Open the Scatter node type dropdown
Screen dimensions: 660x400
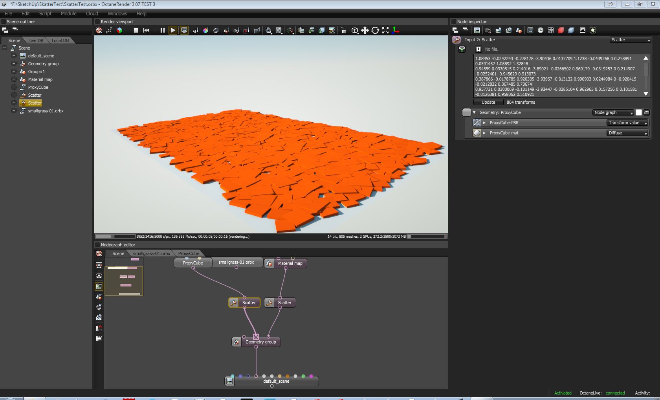click(x=631, y=40)
